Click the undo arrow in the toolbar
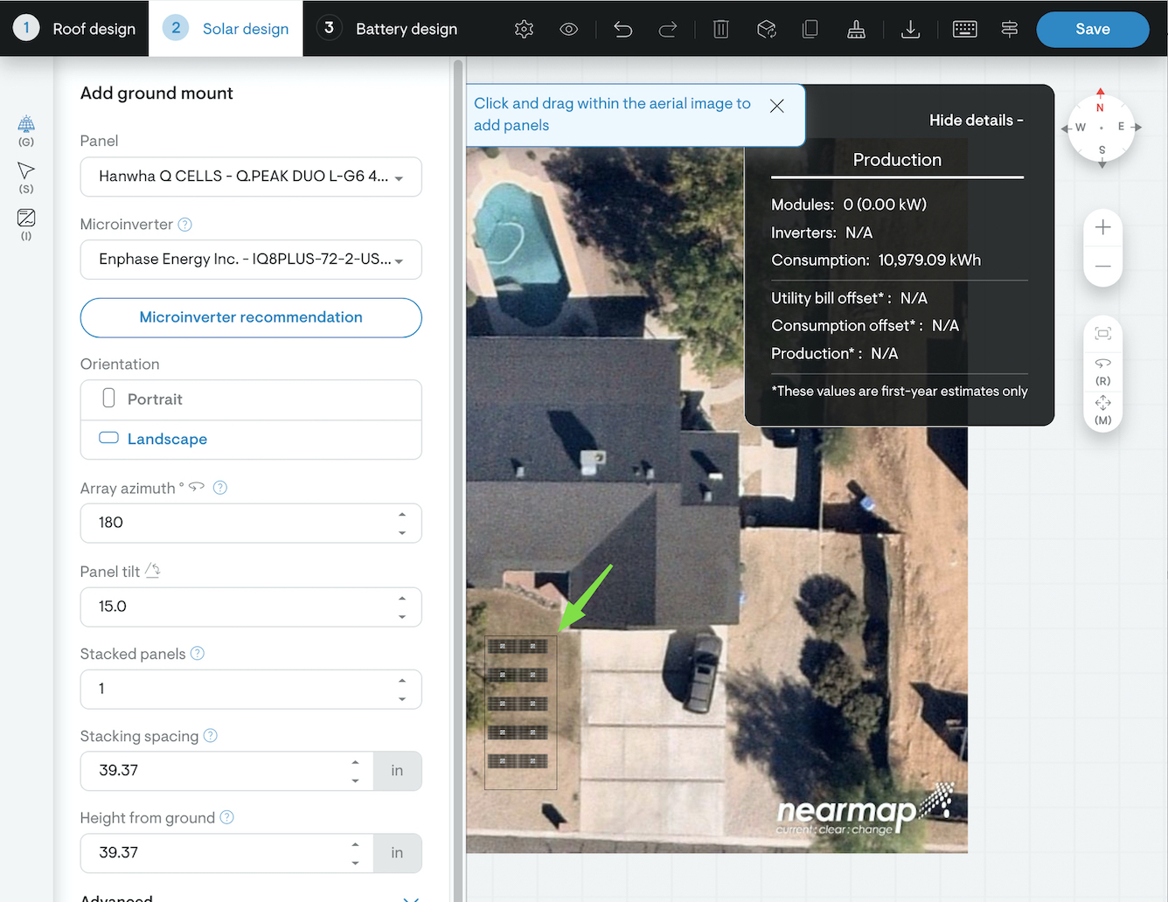Viewport: 1168px width, 902px height. pos(622,29)
